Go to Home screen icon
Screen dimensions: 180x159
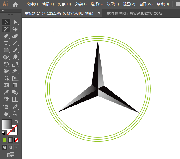pos(15,4)
